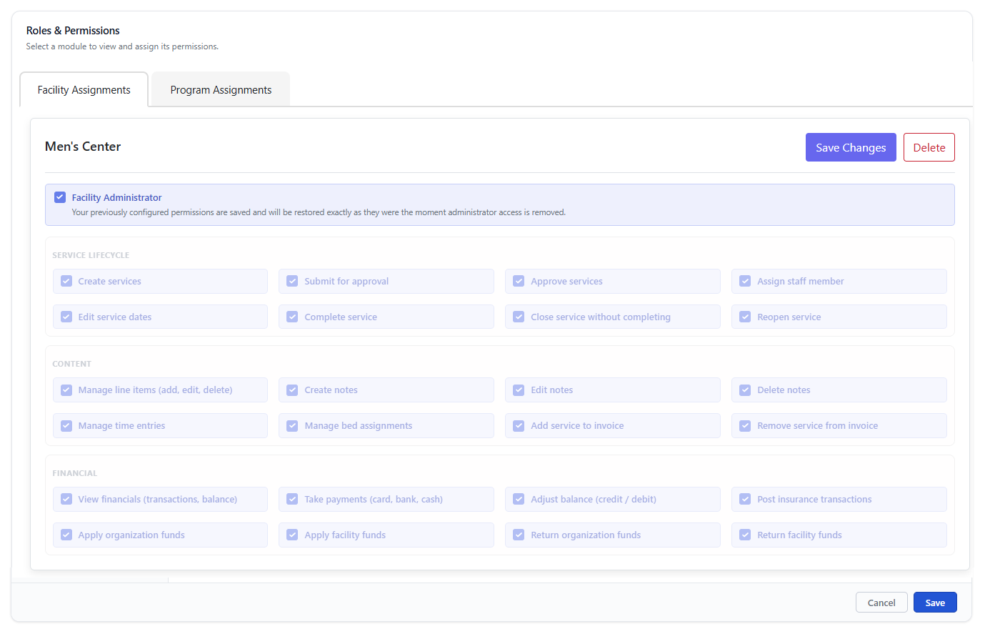Click the Roles & Permissions title

73,31
